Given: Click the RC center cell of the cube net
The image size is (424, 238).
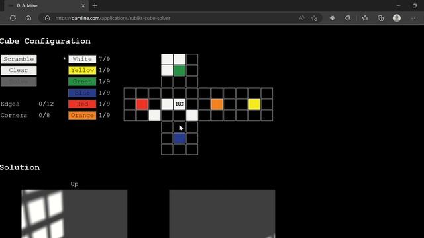Looking at the screenshot, I should coord(180,104).
